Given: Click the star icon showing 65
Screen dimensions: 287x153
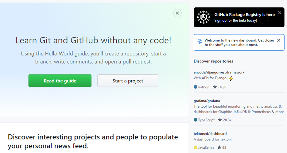Looking at the screenshot, I should point(219,147).
